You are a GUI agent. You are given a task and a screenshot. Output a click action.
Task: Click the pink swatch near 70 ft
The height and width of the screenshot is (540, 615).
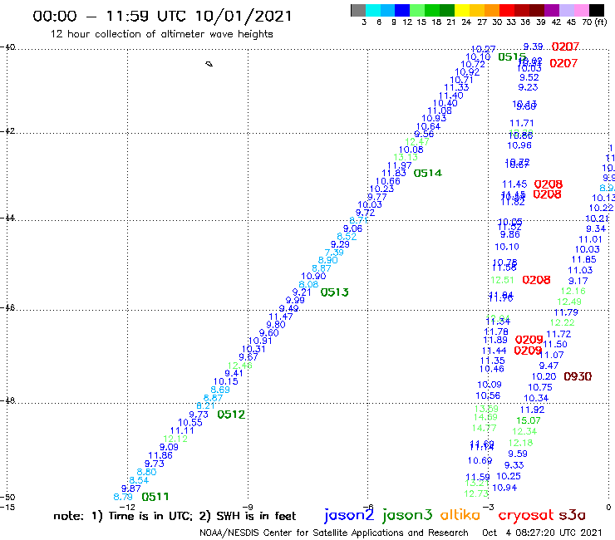point(581,10)
